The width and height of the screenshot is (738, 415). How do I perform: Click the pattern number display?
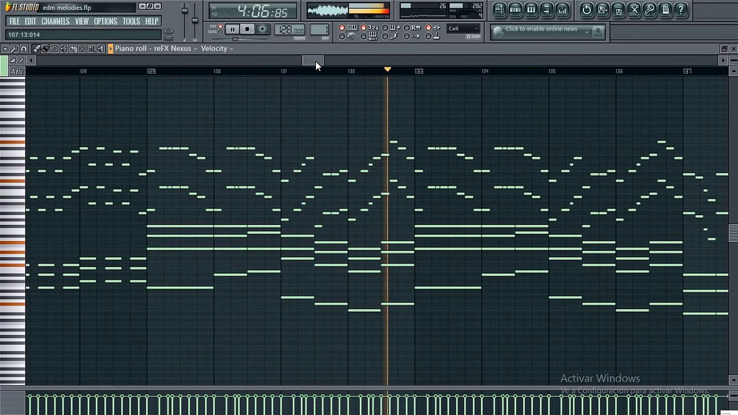(319, 30)
